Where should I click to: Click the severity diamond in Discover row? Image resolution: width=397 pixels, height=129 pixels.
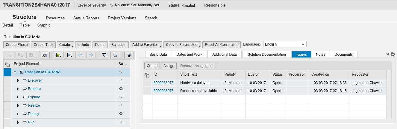(x=121, y=80)
